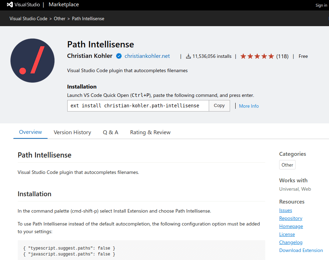
Task: Copy the install command
Action: tap(219, 105)
